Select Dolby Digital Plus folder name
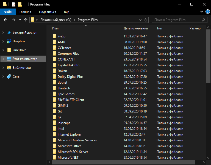This screenshot has width=211, height=165. 71,77
